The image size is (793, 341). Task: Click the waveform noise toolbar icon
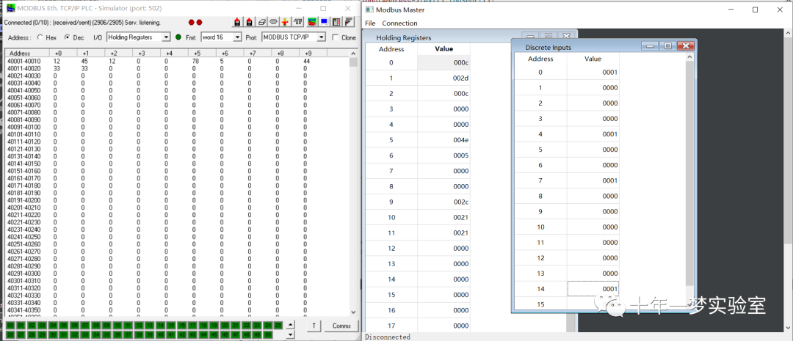coord(299,22)
